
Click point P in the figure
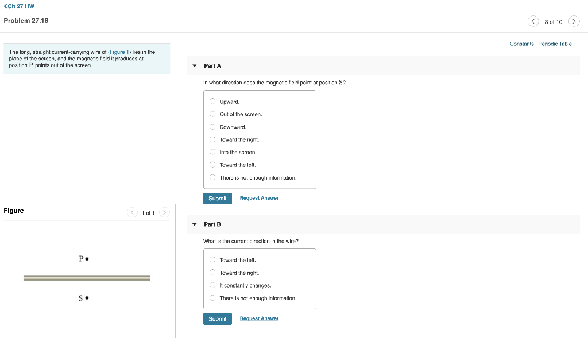[87, 259]
